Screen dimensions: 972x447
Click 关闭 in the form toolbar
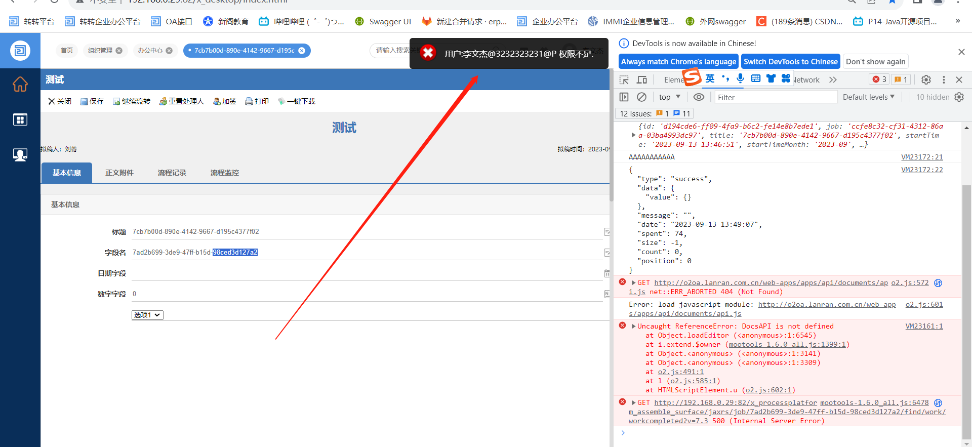tap(60, 101)
